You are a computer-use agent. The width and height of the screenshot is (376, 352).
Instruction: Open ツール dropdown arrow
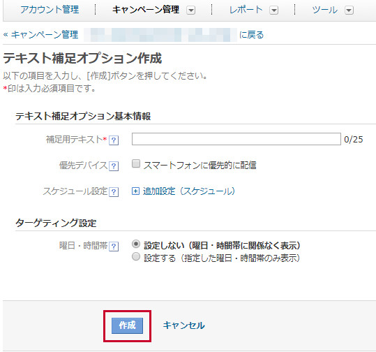349,10
